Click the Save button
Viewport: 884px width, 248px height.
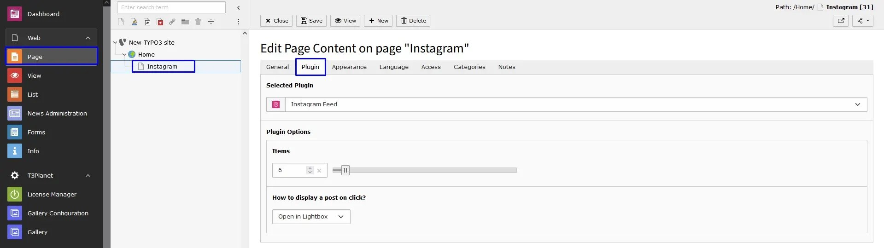pos(311,21)
